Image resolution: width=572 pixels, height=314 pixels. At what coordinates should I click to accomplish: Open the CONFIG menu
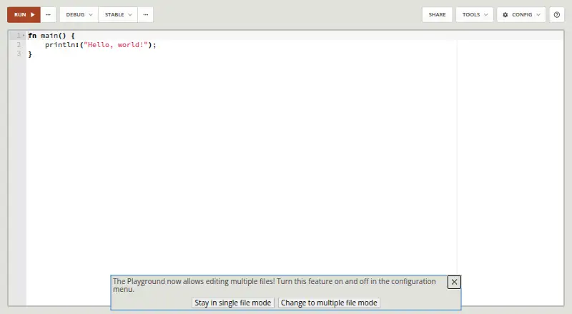click(x=521, y=14)
